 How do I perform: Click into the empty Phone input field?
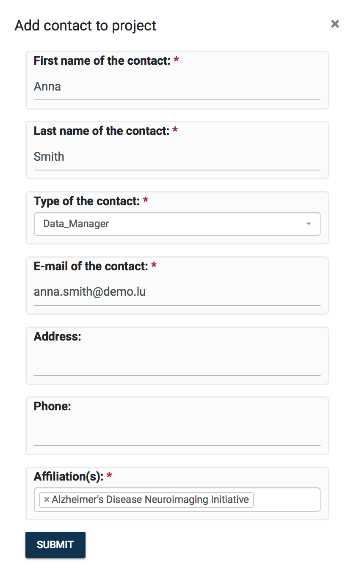[x=177, y=433]
